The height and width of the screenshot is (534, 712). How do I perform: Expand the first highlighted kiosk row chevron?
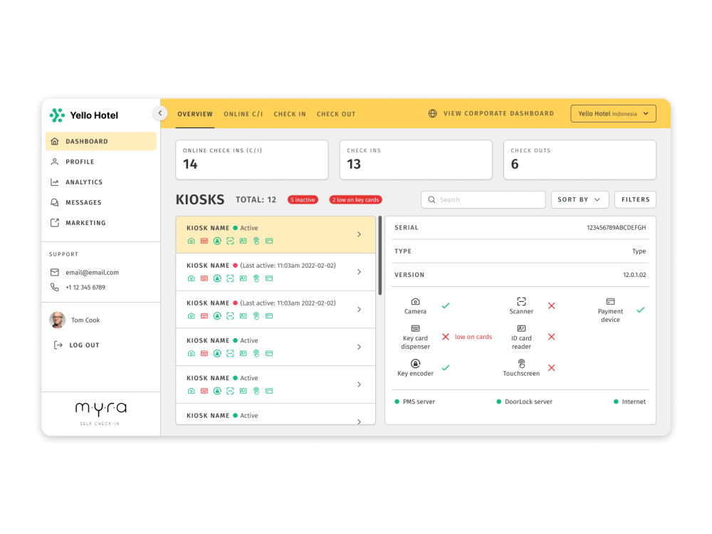(x=359, y=234)
